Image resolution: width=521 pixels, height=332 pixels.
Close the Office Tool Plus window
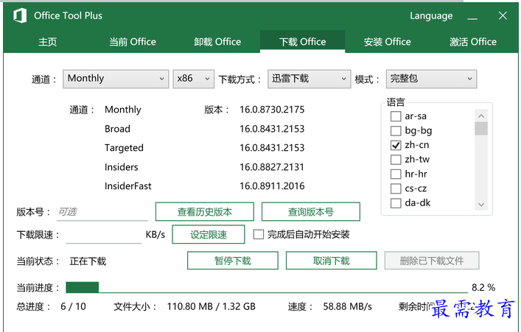point(503,15)
